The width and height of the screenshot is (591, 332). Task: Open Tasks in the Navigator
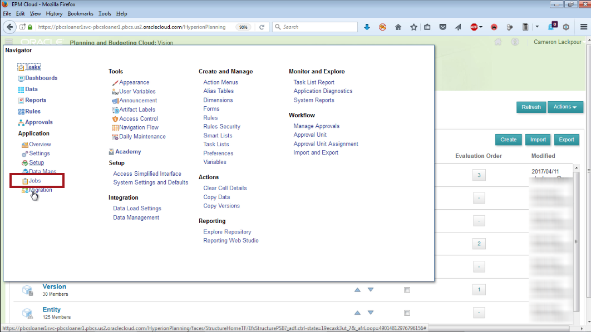pyautogui.click(x=32, y=67)
